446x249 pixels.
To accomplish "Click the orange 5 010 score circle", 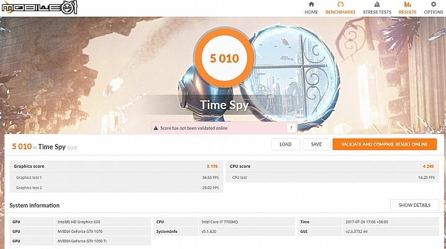I will coord(224,58).
